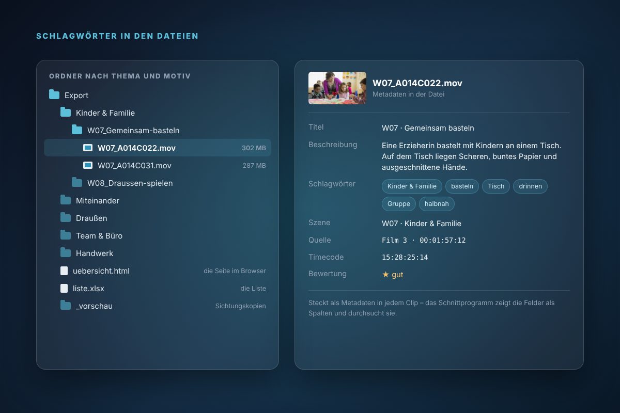
Task: Select the W07_A014C031.mov file row
Action: click(x=158, y=165)
